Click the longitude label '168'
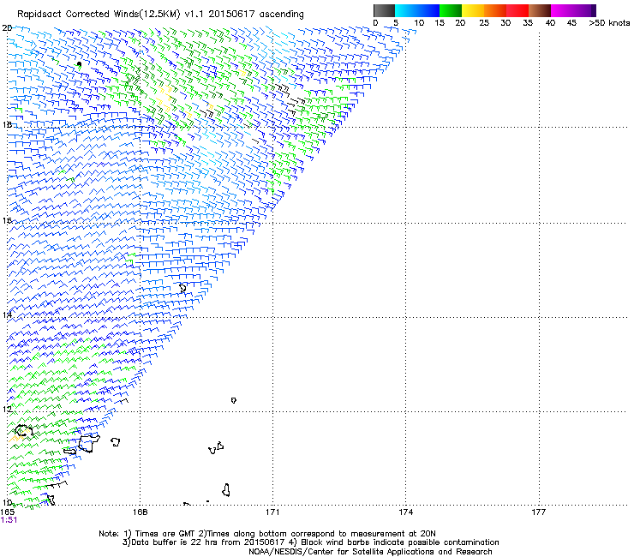This screenshot has width=634, height=557. [140, 512]
